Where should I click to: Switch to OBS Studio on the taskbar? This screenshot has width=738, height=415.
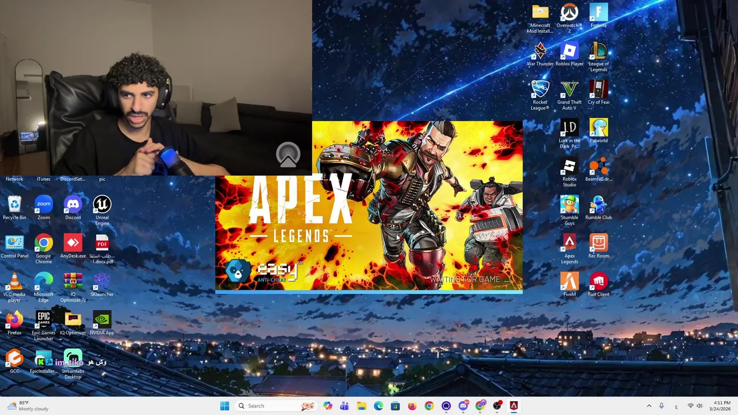[x=496, y=406]
